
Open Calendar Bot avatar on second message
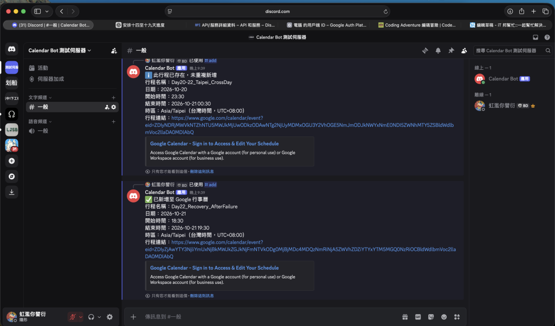[x=133, y=196]
